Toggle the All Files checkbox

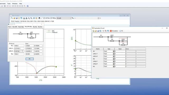44,18
